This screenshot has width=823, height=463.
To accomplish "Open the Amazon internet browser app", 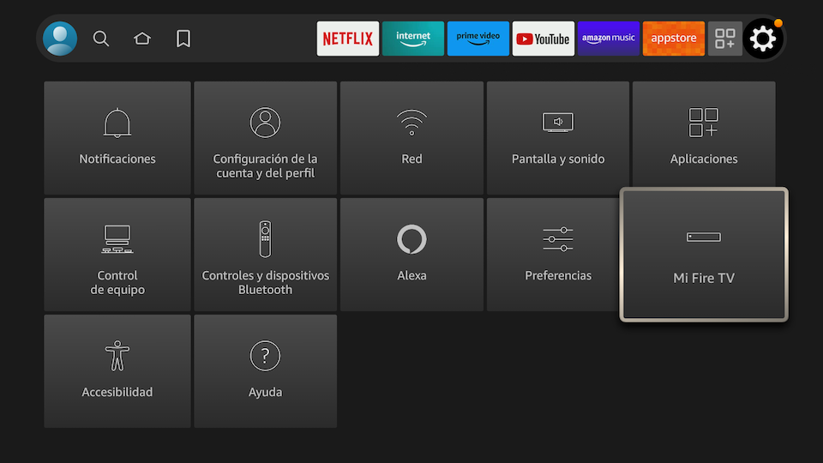I will (x=412, y=39).
